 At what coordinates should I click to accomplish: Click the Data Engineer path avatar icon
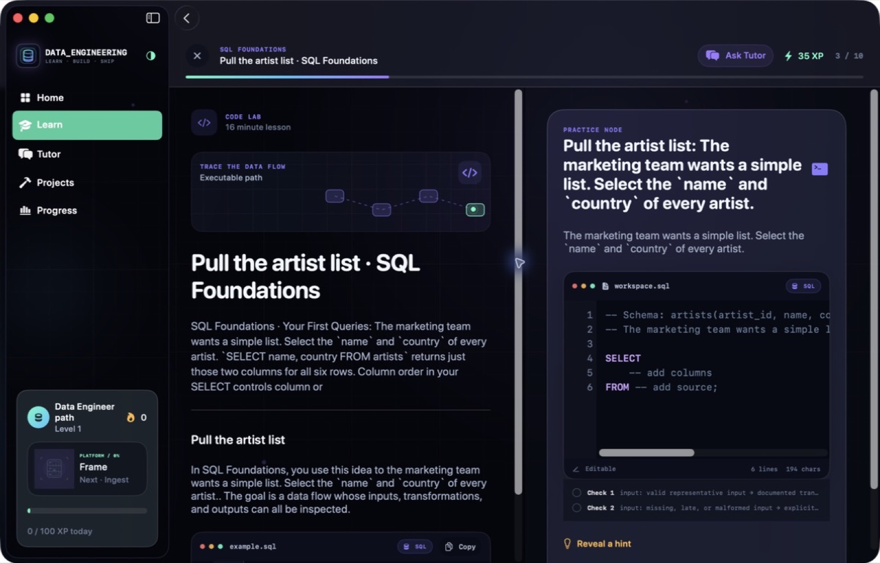pos(38,417)
